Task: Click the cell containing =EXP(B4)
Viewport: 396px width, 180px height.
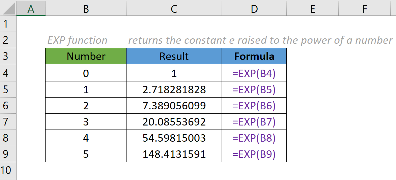Action: (x=254, y=73)
